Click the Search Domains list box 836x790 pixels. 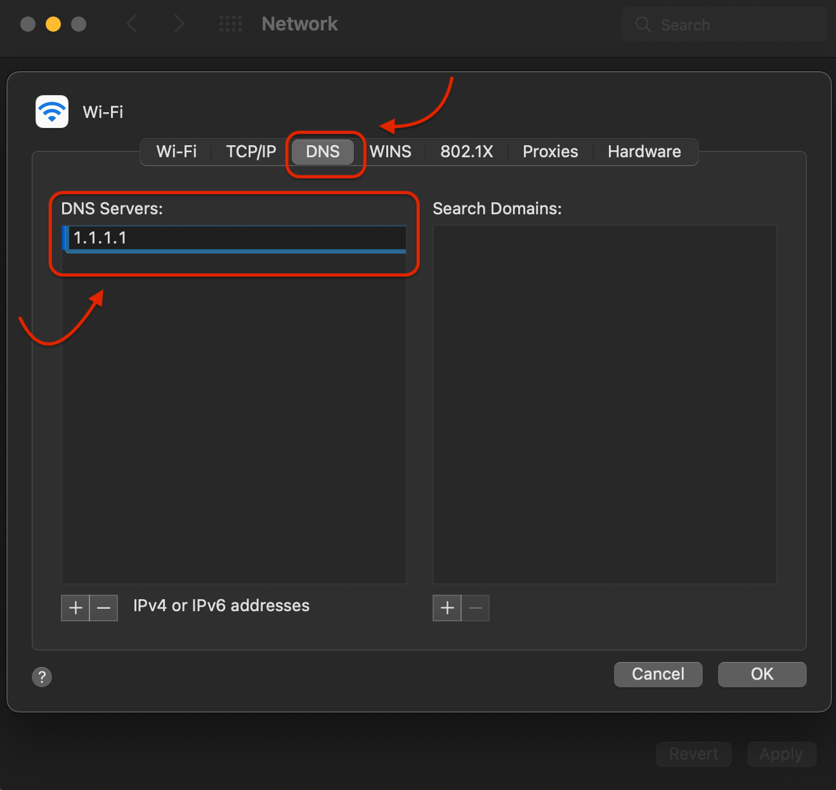point(605,405)
